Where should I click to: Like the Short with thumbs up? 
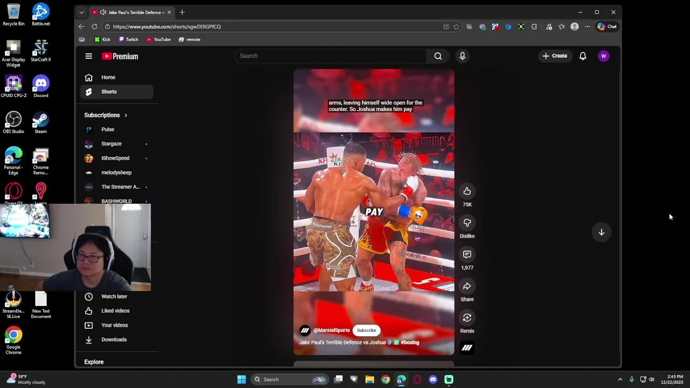[x=467, y=191]
